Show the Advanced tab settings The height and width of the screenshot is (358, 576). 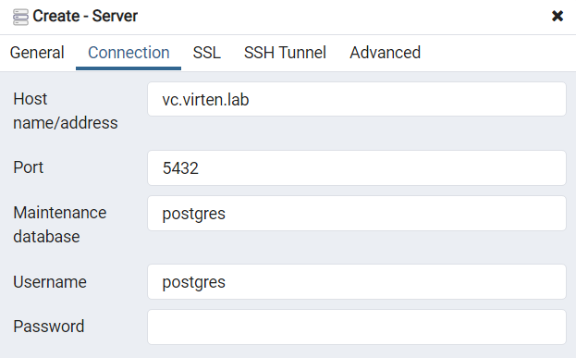(x=385, y=53)
